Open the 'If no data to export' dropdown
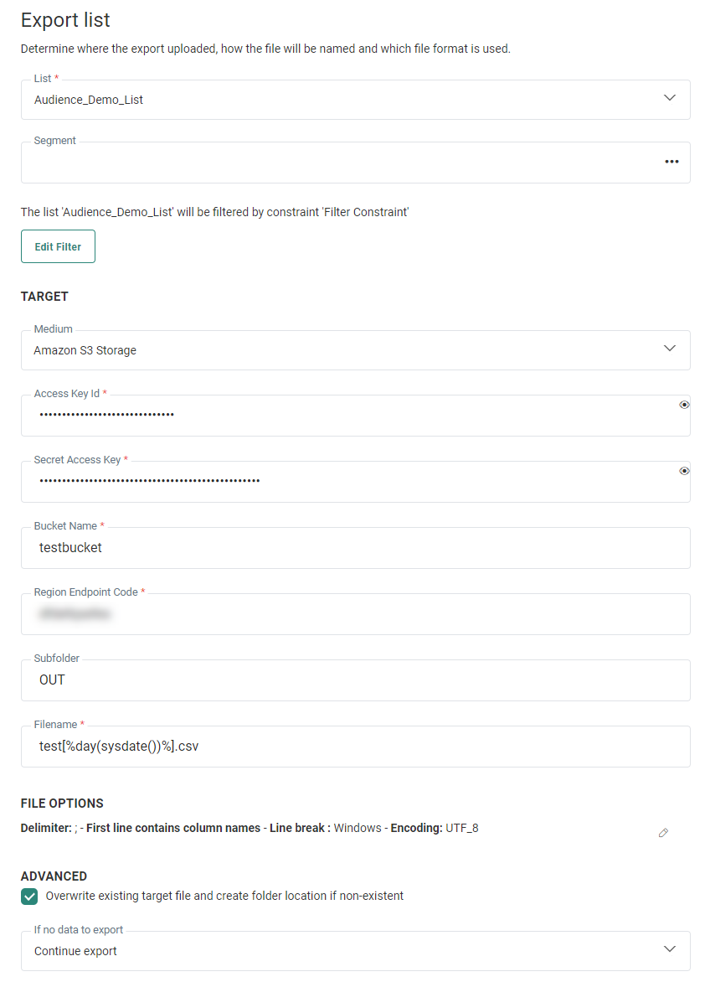Image resolution: width=710 pixels, height=982 pixels. click(x=669, y=949)
